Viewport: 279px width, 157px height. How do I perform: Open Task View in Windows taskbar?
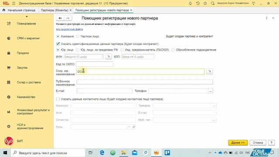tap(91, 153)
